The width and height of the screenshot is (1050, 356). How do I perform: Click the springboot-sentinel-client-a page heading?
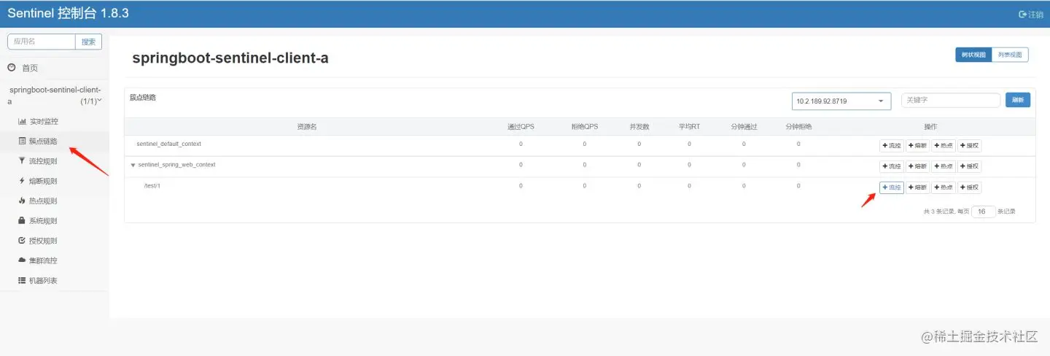[230, 58]
